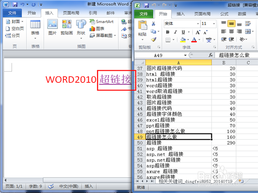This screenshot has width=258, height=193.
Task: Click the Word save icon in quick access toolbar
Action: click(15, 4)
